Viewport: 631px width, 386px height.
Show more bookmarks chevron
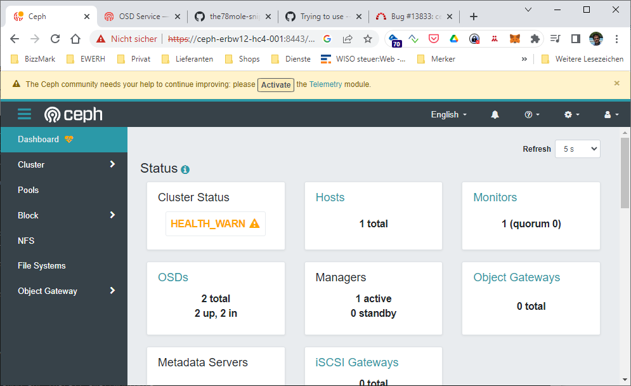(x=524, y=59)
